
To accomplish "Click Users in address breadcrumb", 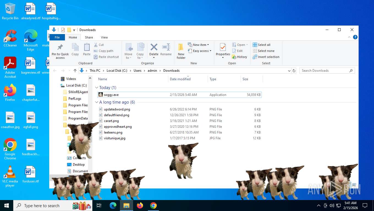I will [137, 71].
